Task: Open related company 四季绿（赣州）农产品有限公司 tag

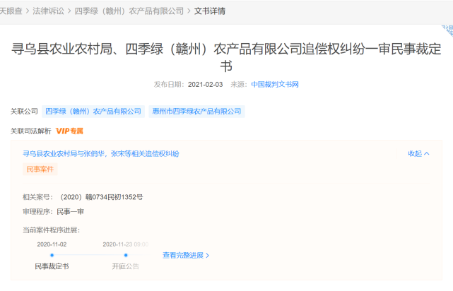Action: pyautogui.click(x=93, y=112)
